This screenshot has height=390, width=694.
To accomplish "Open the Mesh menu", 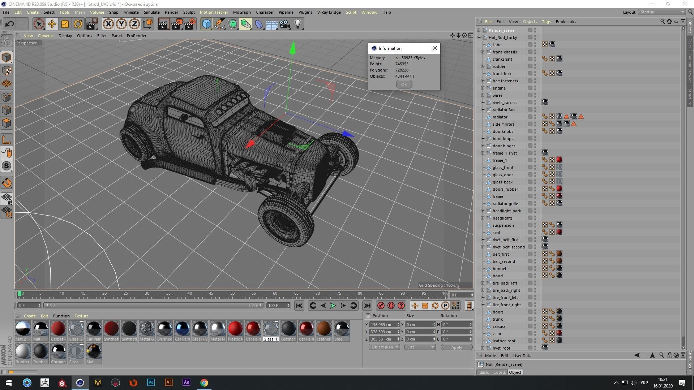I will pyautogui.click(x=80, y=12).
